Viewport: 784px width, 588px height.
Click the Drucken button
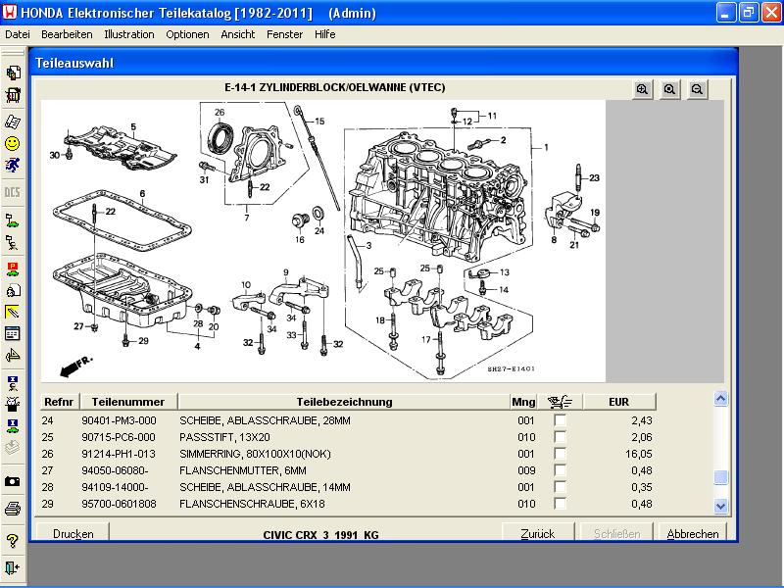point(73,534)
